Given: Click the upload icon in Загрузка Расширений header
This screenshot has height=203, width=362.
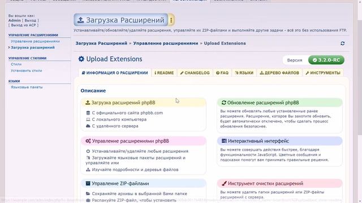Looking at the screenshot, I should (80, 20).
